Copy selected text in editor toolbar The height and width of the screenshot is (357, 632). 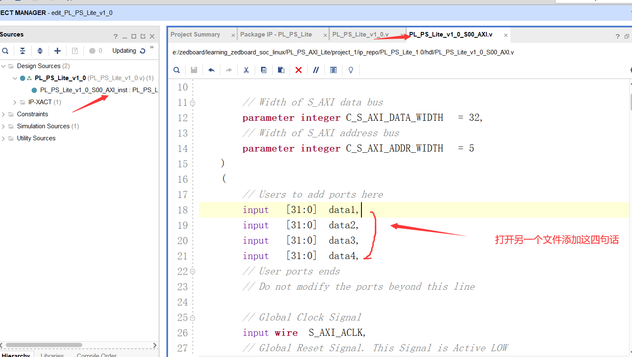(264, 70)
